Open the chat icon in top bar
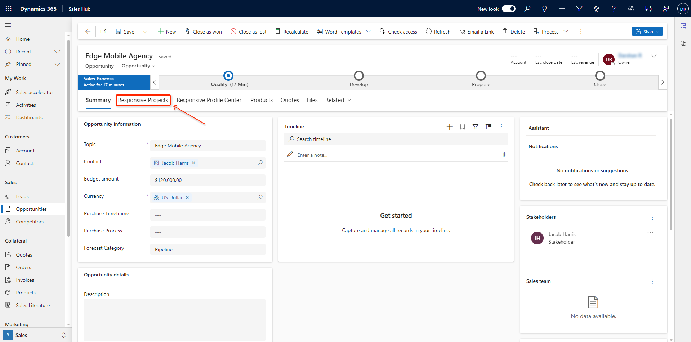691x342 pixels. click(648, 9)
